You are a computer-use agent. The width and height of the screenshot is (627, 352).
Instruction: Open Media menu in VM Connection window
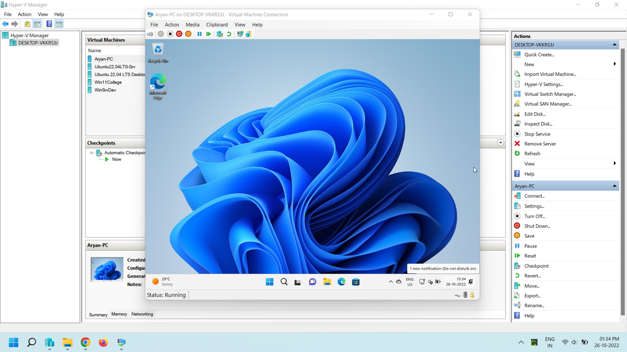pos(192,25)
